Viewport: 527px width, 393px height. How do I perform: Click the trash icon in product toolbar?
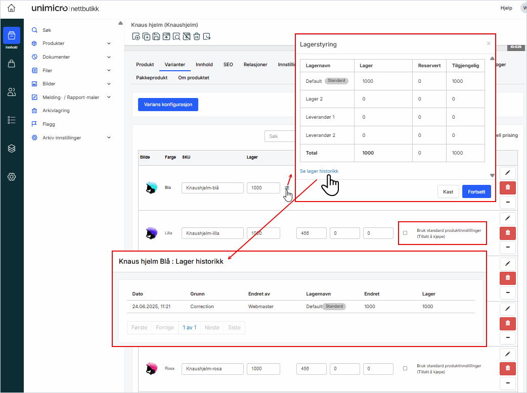click(x=196, y=36)
